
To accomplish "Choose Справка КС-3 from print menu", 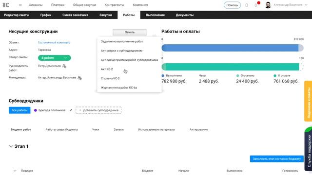I will click(110, 78).
